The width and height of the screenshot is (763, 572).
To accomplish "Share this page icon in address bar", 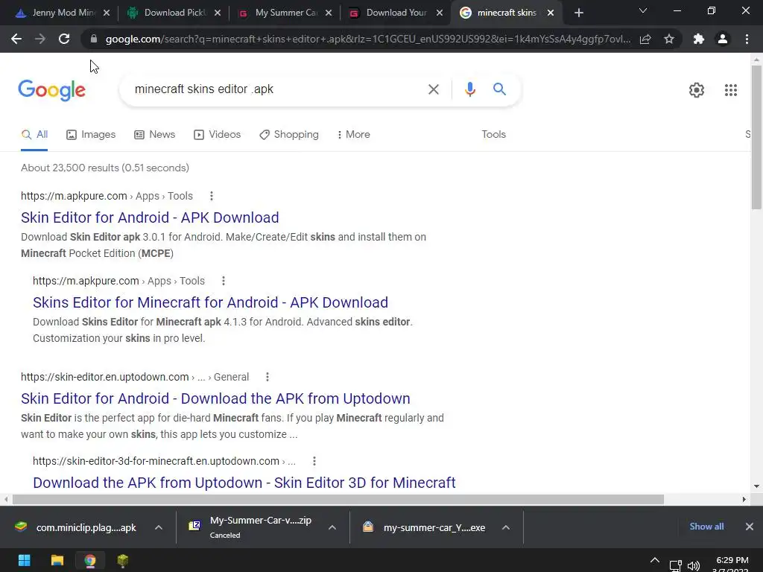I will 645,39.
